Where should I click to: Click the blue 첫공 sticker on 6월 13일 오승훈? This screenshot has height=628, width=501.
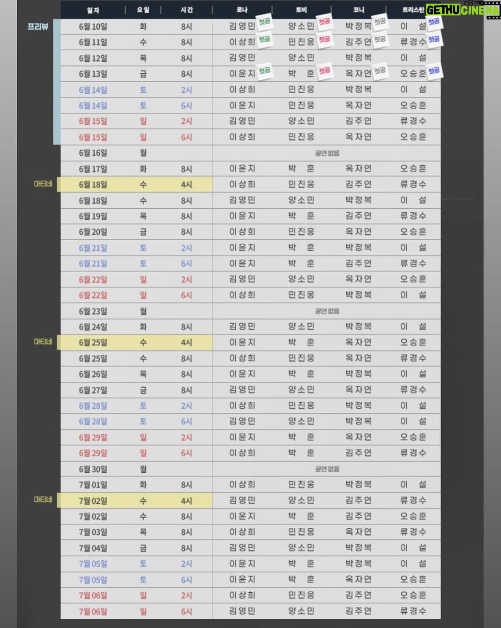[x=434, y=71]
